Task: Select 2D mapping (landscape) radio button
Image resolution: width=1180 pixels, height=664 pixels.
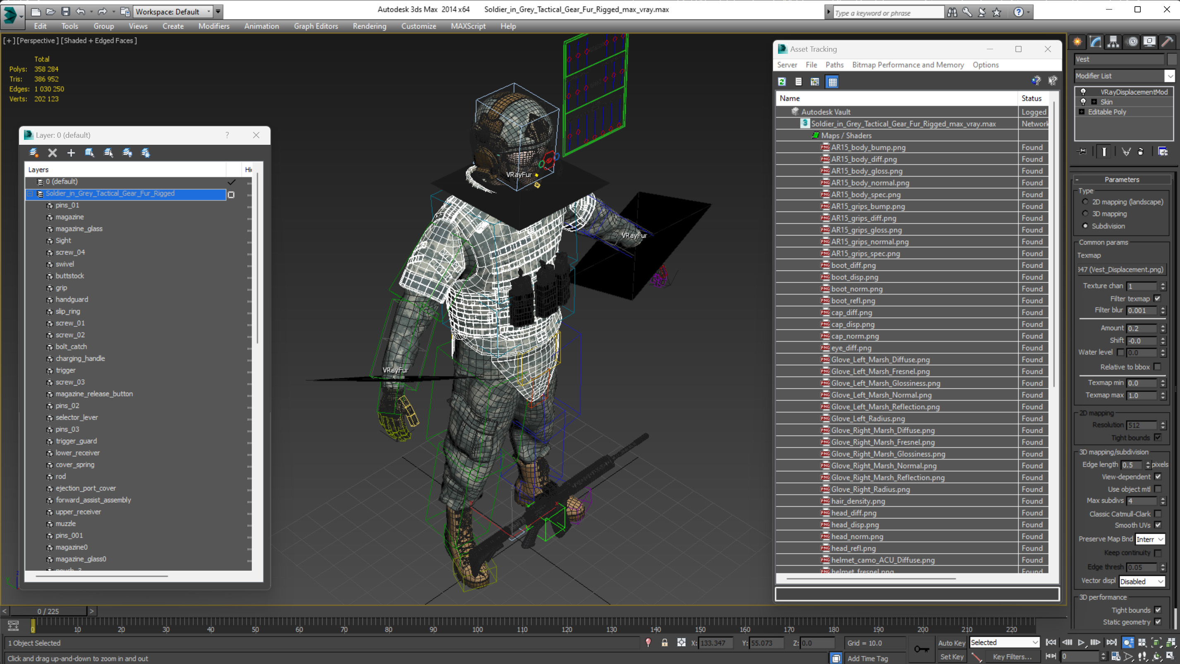Action: pos(1085,201)
